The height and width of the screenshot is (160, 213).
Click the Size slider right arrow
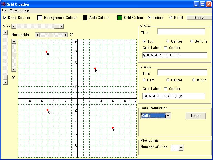[61, 26]
